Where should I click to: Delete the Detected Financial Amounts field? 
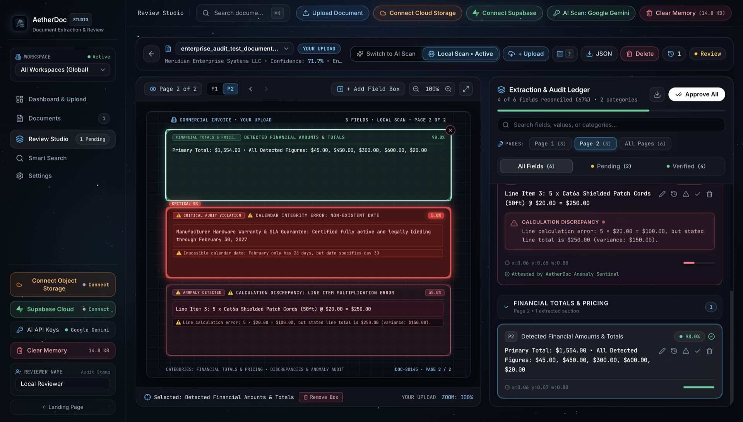709,351
